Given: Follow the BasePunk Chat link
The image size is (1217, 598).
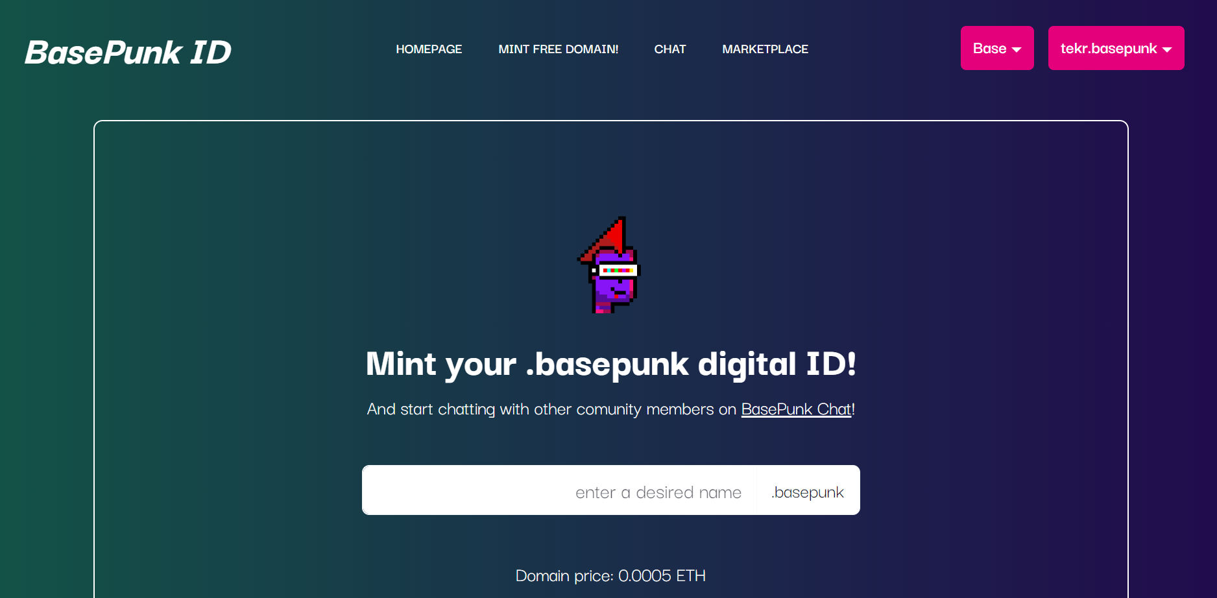Looking at the screenshot, I should [796, 409].
